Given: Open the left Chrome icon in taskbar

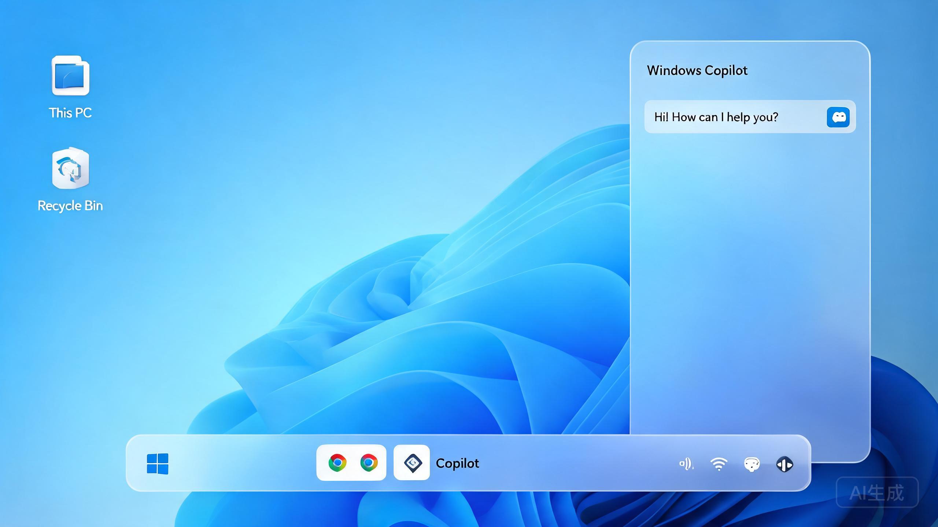Looking at the screenshot, I should (337, 463).
